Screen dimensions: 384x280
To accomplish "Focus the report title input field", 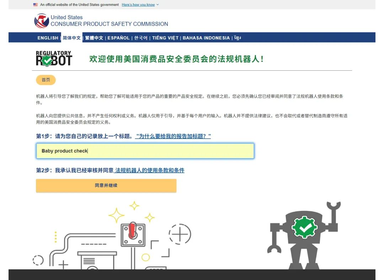I will [x=145, y=151].
